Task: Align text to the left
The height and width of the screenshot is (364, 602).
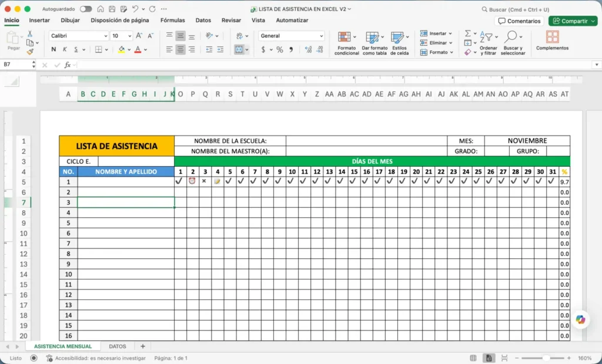Action: tap(169, 49)
